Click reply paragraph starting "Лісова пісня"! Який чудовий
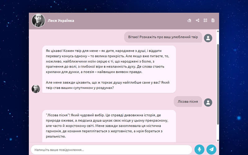Image resolution: width=248 pixels, height=155 pixels. pyautogui.click(x=107, y=126)
